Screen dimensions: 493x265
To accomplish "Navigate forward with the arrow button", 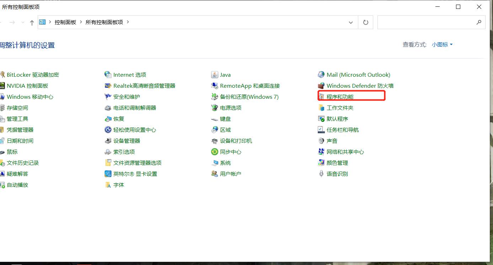I will coord(12,22).
